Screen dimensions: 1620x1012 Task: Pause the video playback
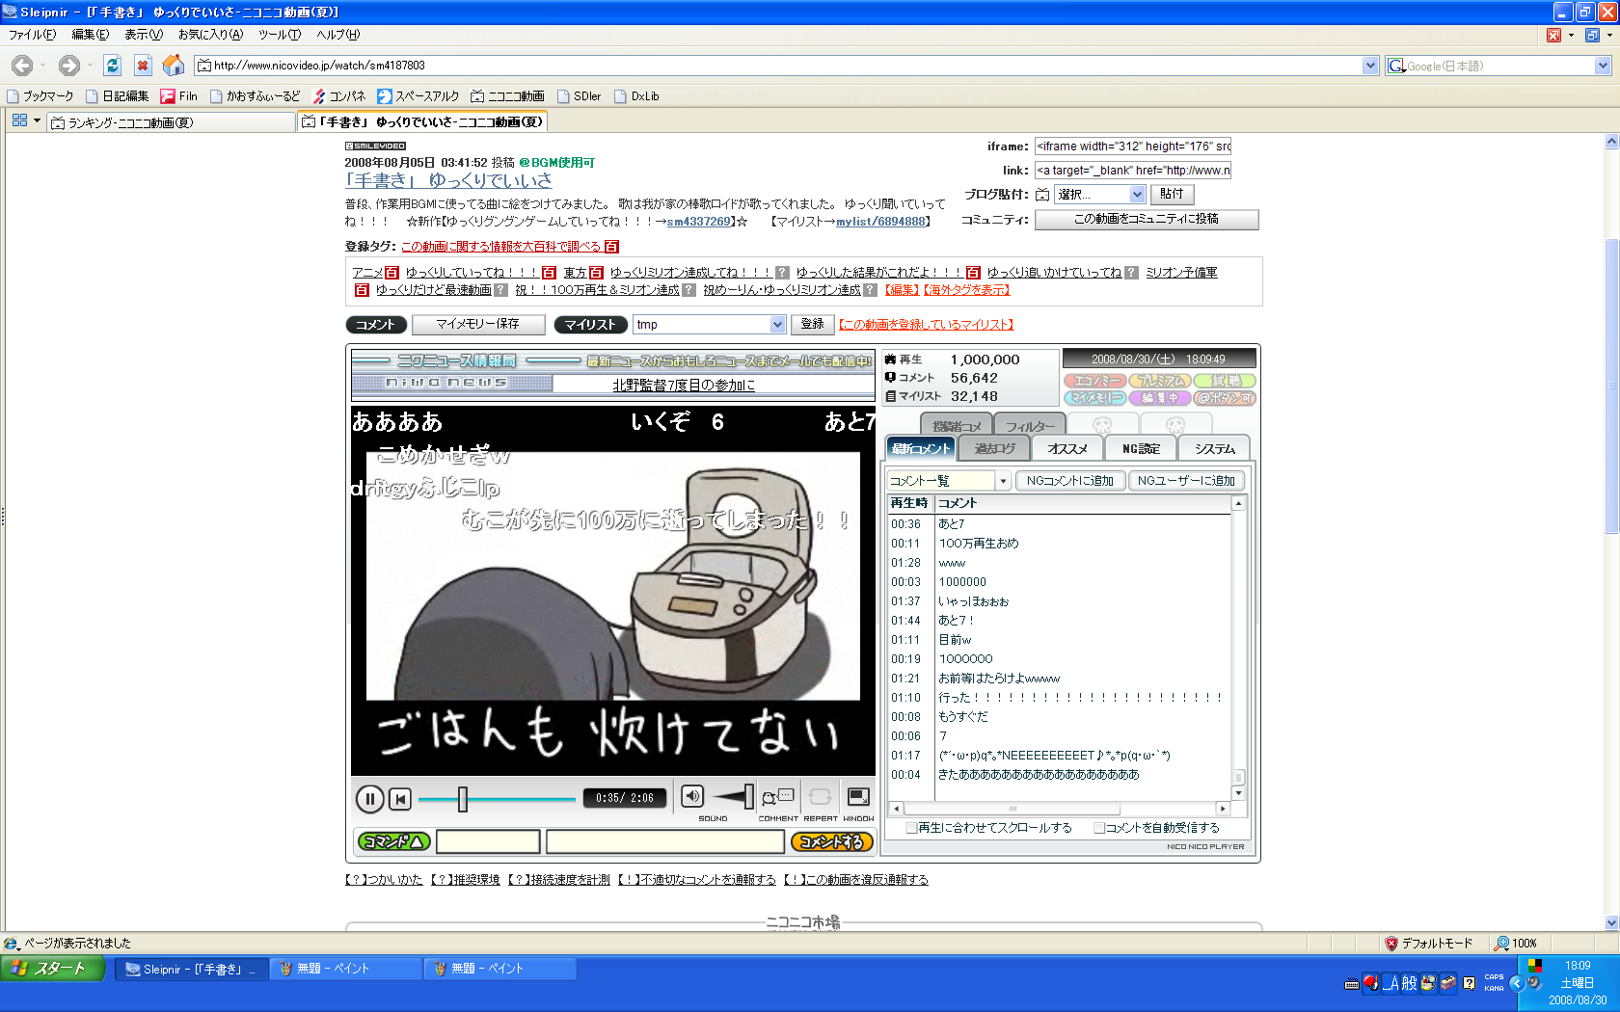coord(369,799)
